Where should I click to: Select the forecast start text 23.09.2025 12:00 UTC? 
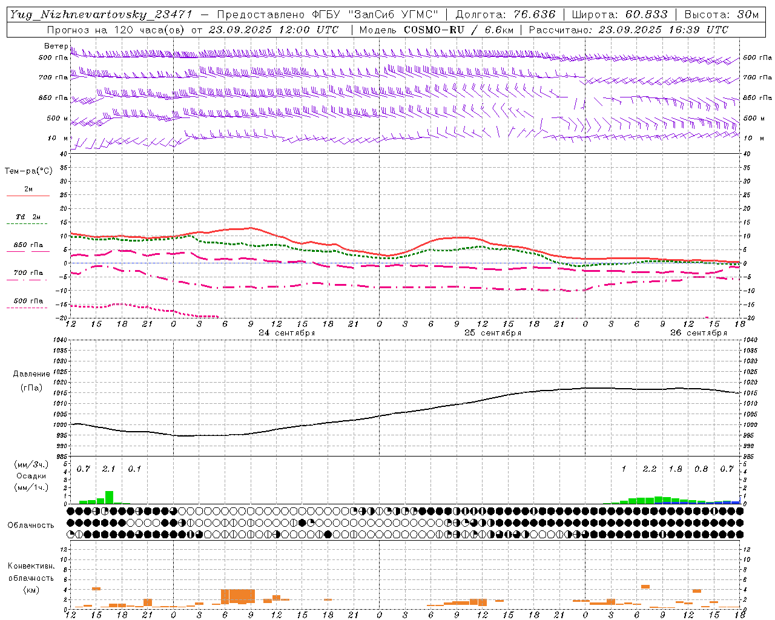[274, 30]
